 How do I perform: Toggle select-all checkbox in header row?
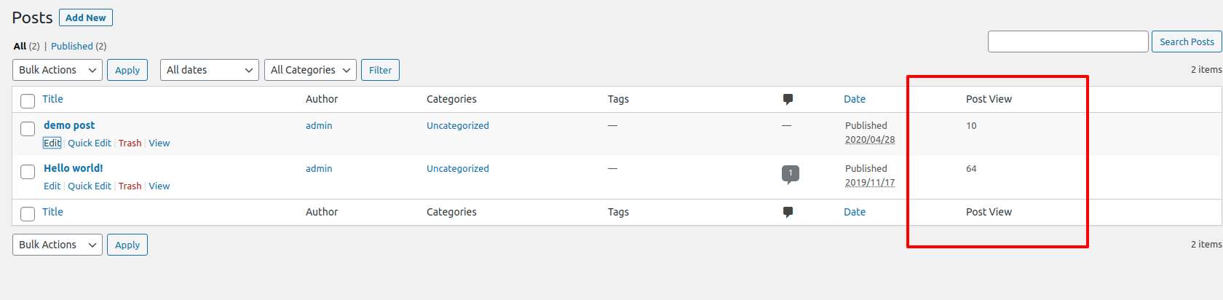pos(28,100)
